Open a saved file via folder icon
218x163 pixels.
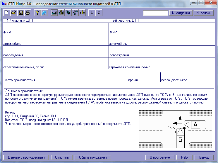pyautogui.click(x=14, y=13)
